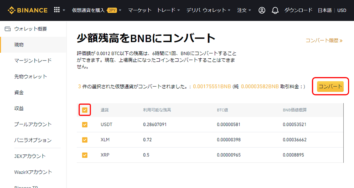Uncheck the XLM row checkbox
Screen dimensions: 354x188
(x=85, y=140)
